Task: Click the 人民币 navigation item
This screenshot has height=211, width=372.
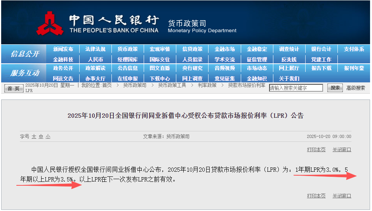Action: coord(95,59)
